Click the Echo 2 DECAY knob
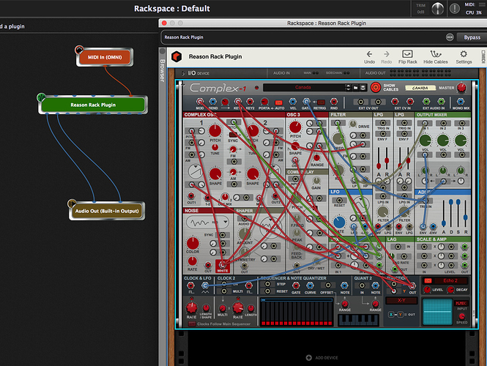 tap(450, 290)
